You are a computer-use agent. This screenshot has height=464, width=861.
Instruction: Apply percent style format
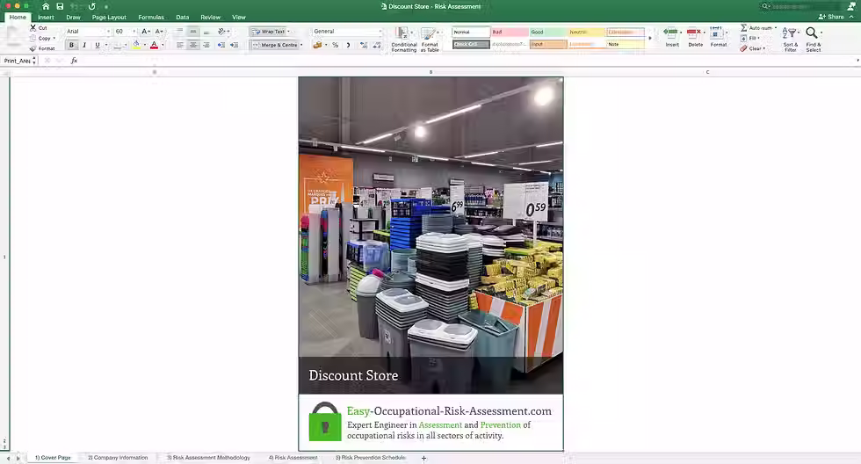coord(335,45)
